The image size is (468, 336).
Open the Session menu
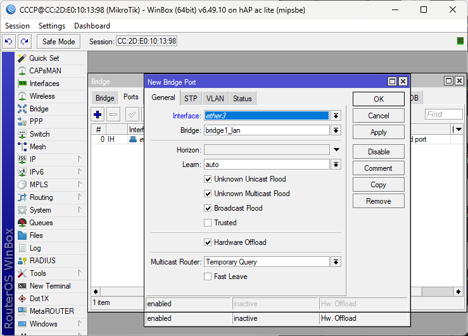click(x=17, y=26)
